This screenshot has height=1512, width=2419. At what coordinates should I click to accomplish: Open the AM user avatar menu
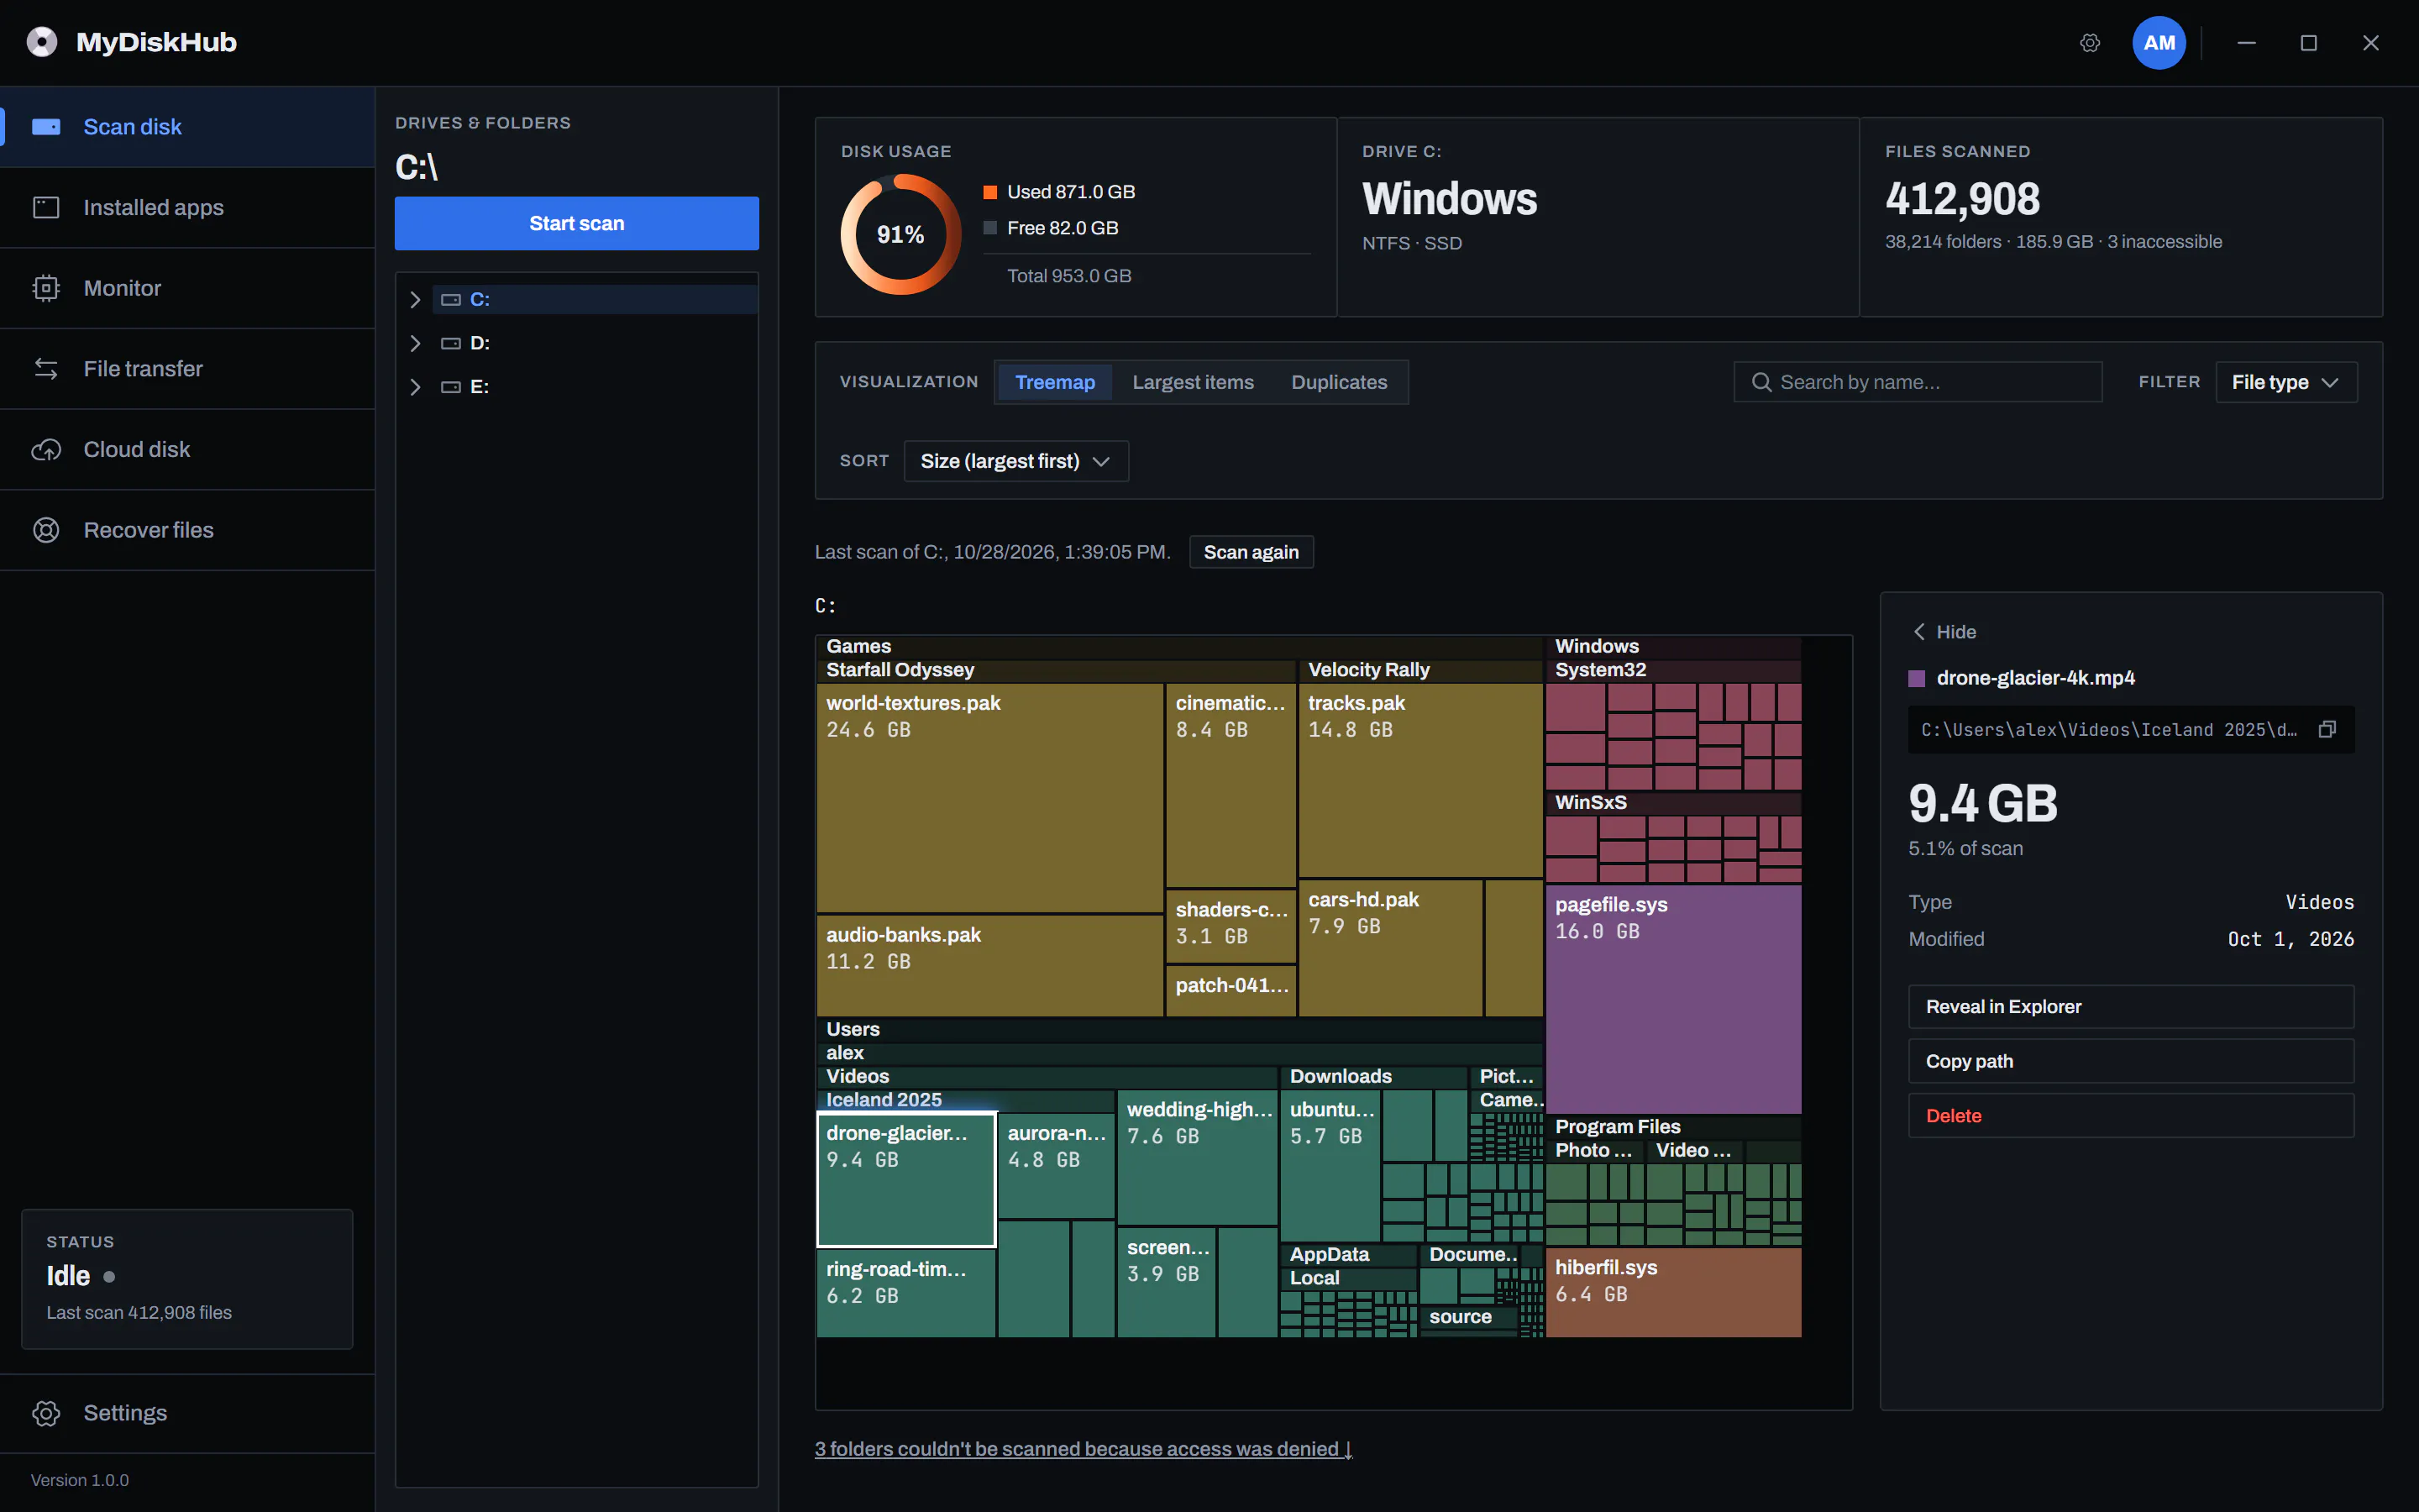2159,43
